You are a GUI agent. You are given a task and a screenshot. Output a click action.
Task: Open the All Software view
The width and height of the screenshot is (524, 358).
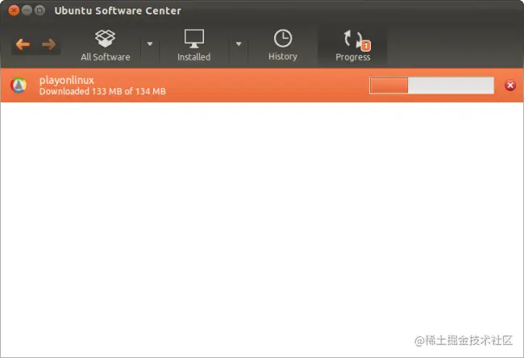(106, 46)
